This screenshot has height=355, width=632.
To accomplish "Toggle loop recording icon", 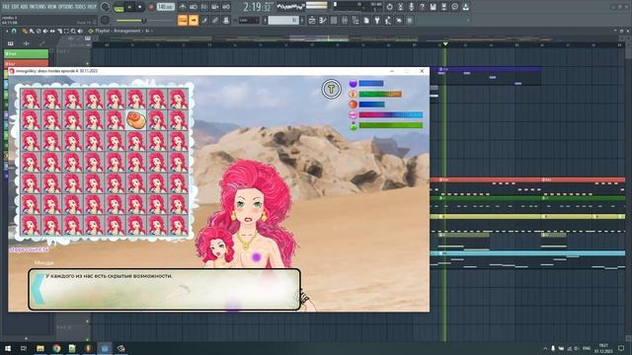I will pyautogui.click(x=226, y=7).
